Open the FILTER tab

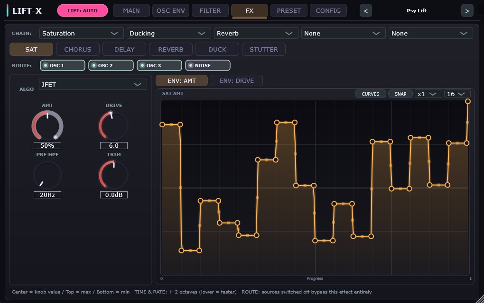coord(210,10)
